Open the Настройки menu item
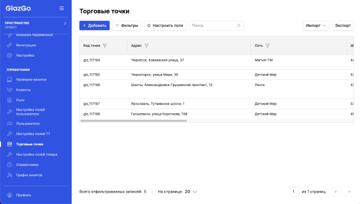This screenshot has height=204, width=360. tap(25, 55)
